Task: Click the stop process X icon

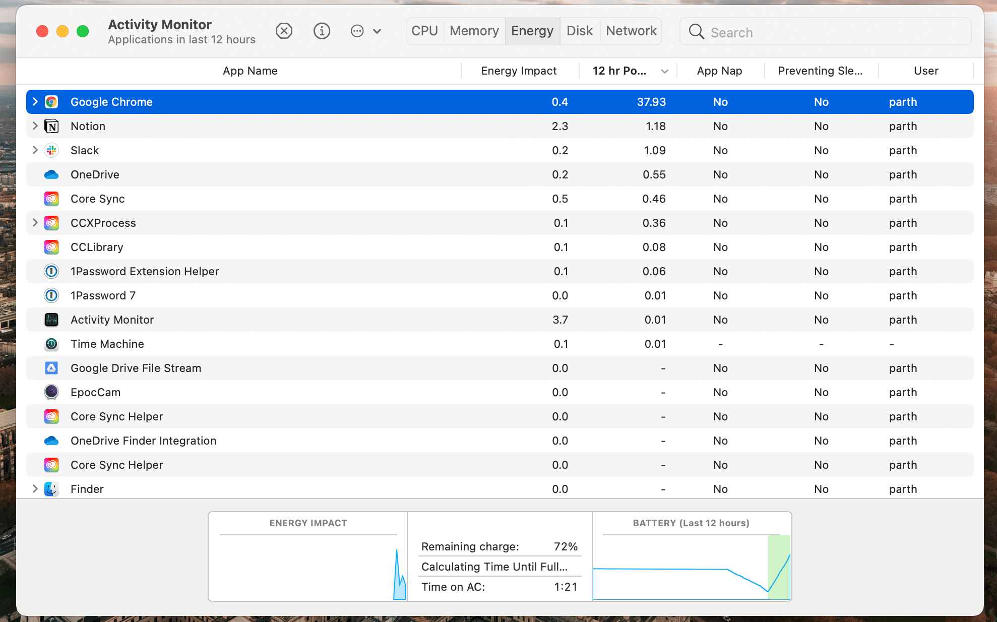Action: [x=284, y=31]
